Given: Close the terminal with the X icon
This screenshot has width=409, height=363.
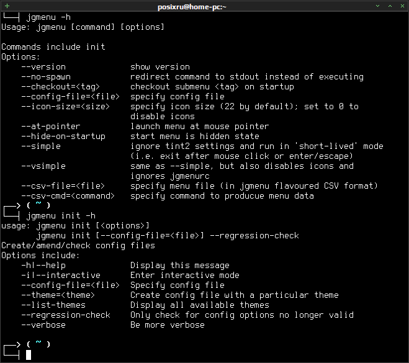Looking at the screenshot, I should tap(402, 6).
